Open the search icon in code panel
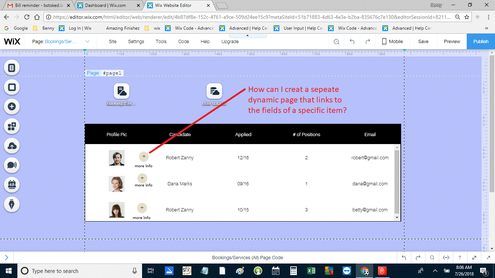Viewport: 495px width, 278px height. [432, 257]
